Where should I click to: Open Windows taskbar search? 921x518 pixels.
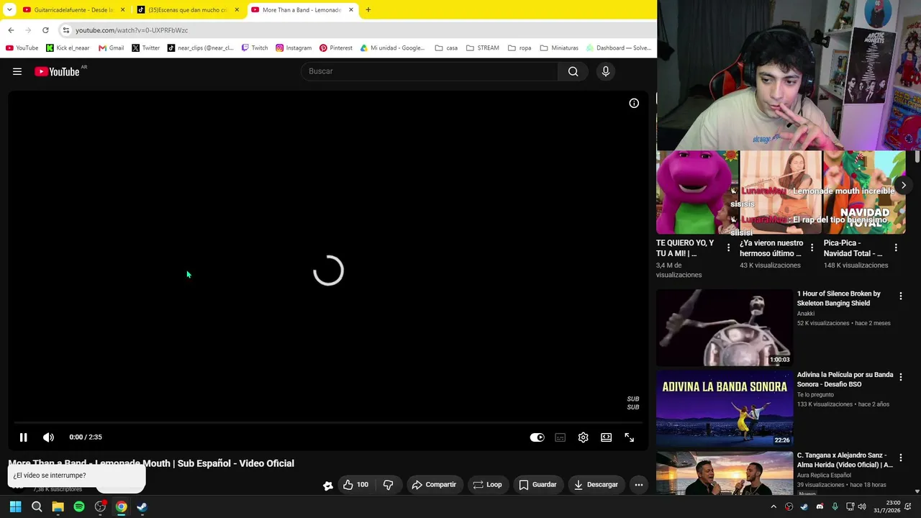pyautogui.click(x=37, y=506)
